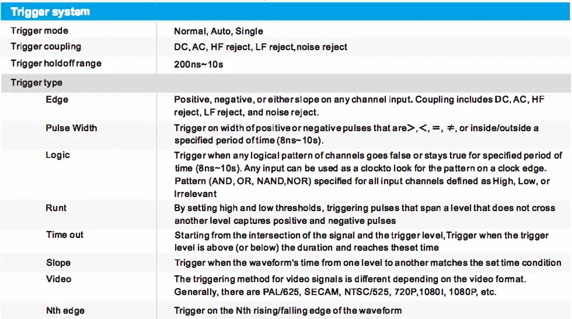Select the "Nth edge" trigger type entry
572x319 pixels.
[65, 311]
